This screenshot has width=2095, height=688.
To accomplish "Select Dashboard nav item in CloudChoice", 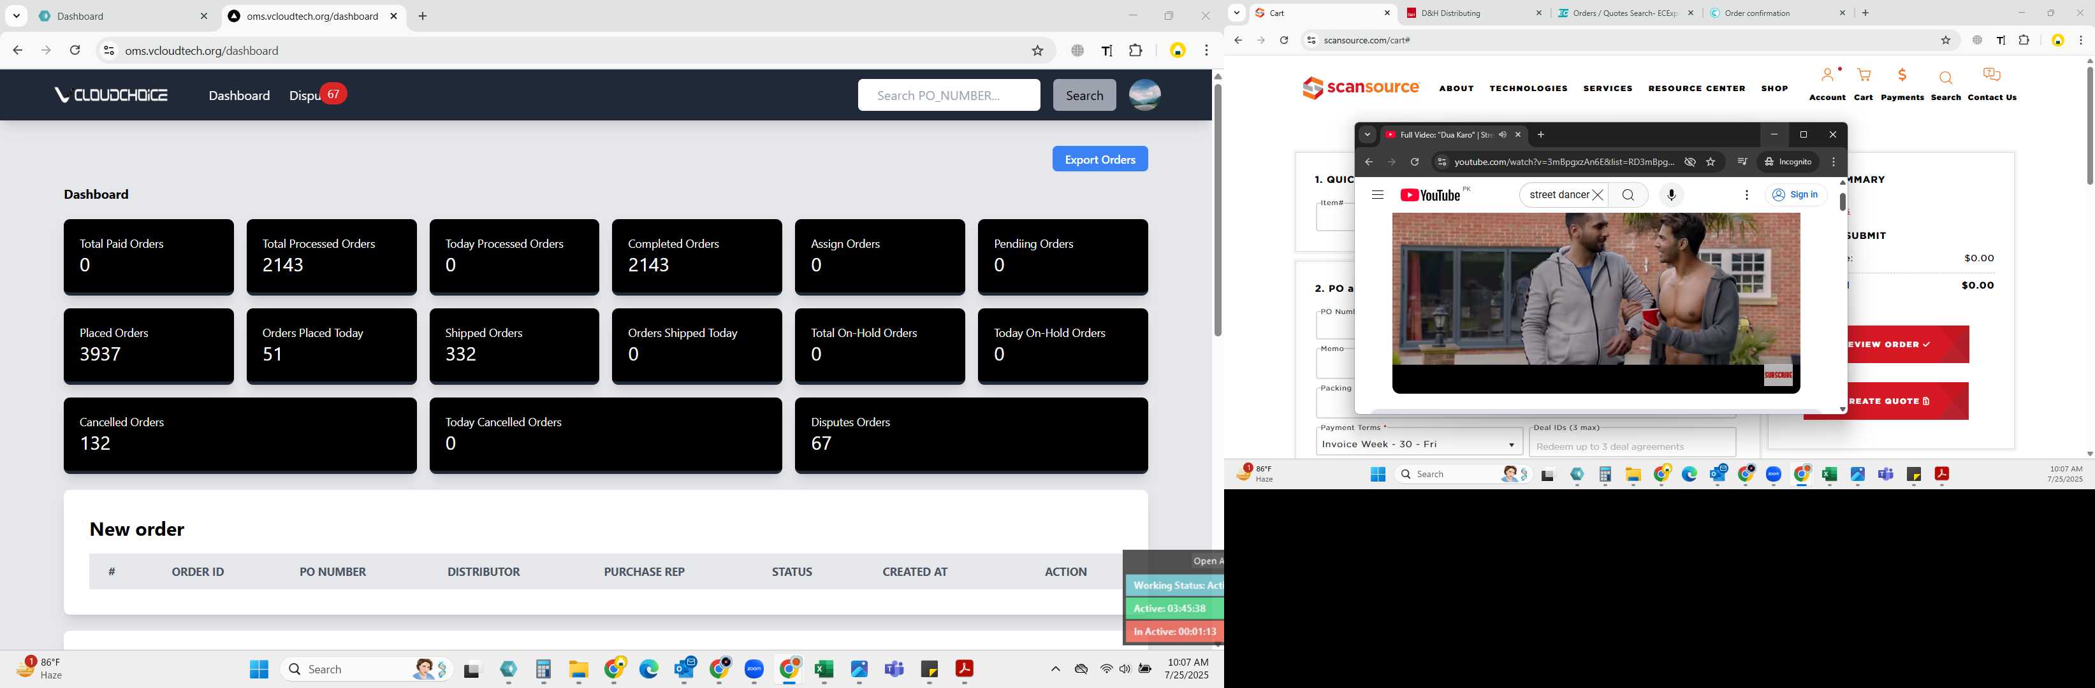I will (239, 95).
